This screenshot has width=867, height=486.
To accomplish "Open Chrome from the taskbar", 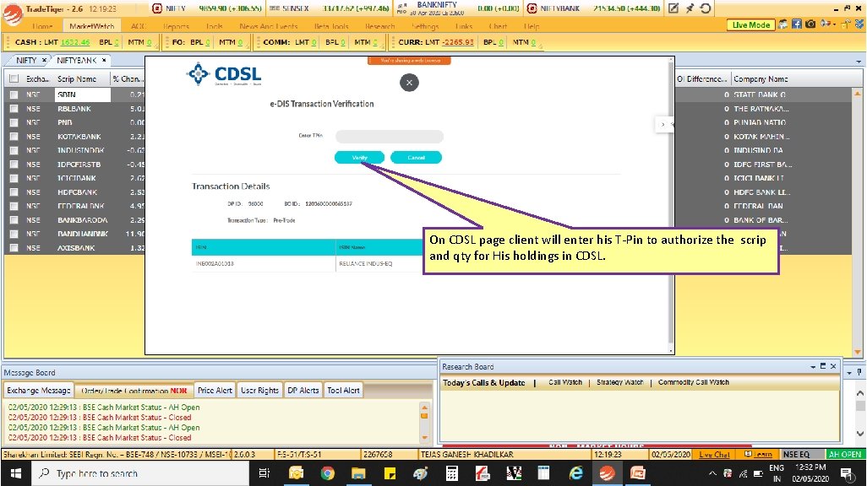I will pos(327,473).
